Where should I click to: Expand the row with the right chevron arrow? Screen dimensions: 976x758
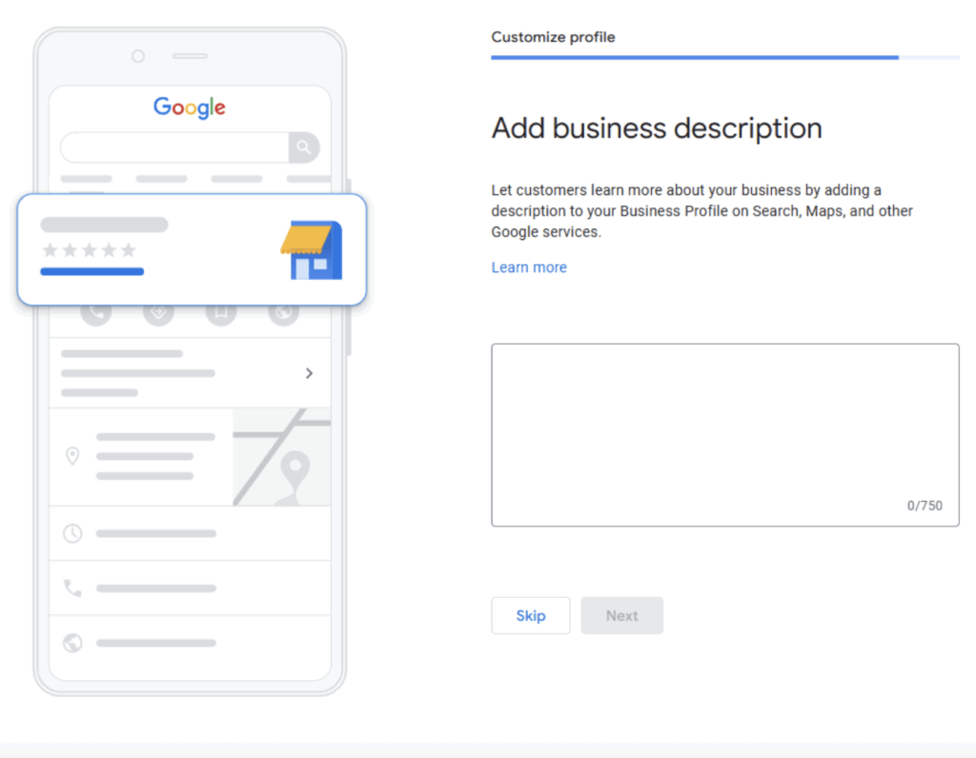point(309,373)
